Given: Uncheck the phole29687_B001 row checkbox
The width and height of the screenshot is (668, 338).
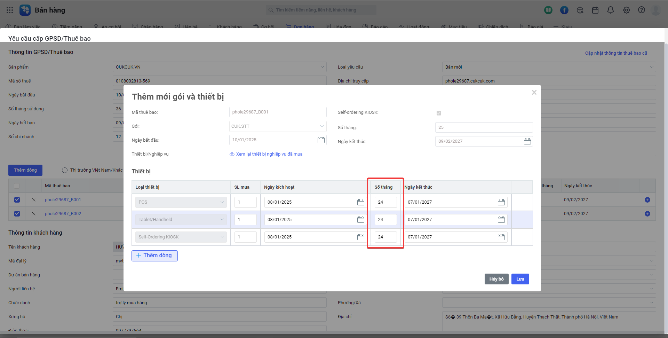Looking at the screenshot, I should pyautogui.click(x=17, y=200).
